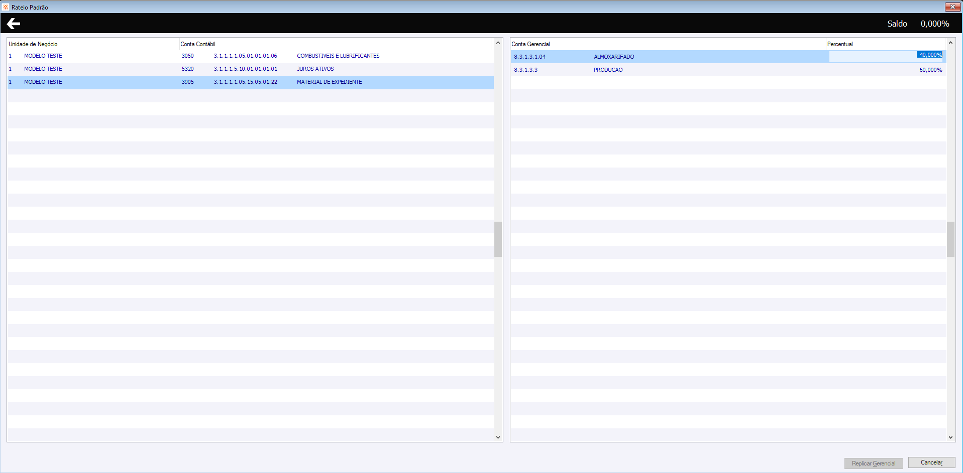Select the PRODUCAO managerial account row
The image size is (963, 473).
(x=728, y=70)
